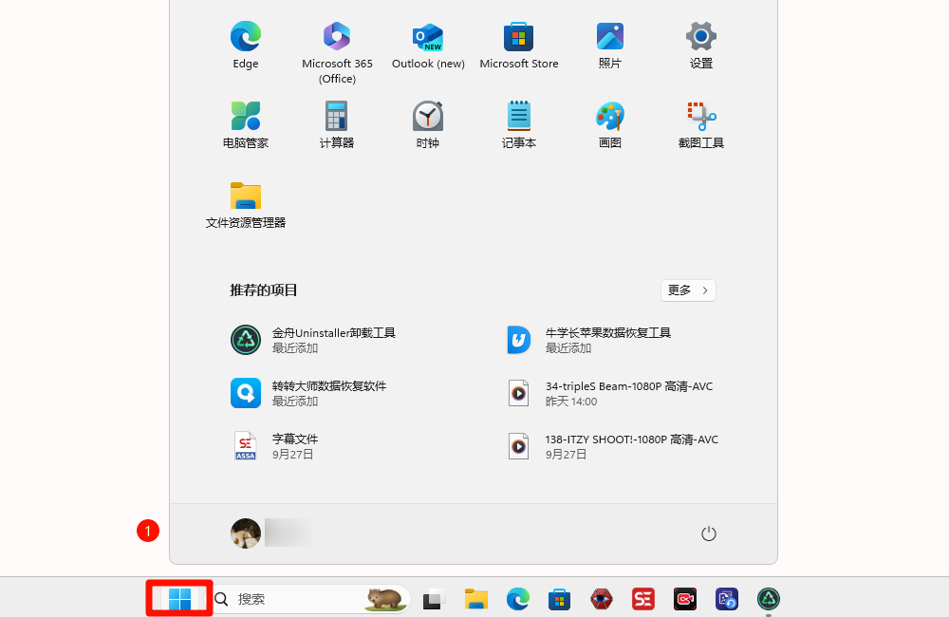Screen dimensions: 949x617
Task: Open 34-tripleS Beam-1080P video file
Action: click(x=610, y=393)
